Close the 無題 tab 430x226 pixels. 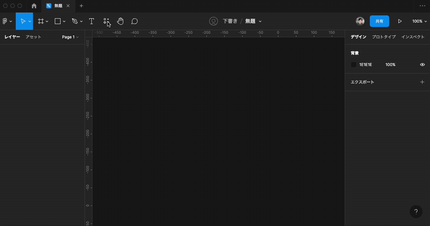[x=68, y=6]
